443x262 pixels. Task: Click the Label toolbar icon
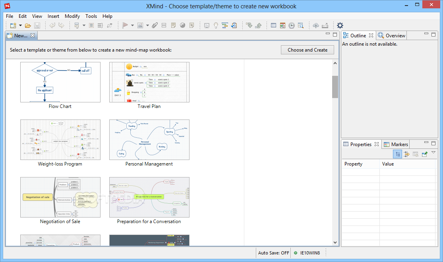coord(164,25)
